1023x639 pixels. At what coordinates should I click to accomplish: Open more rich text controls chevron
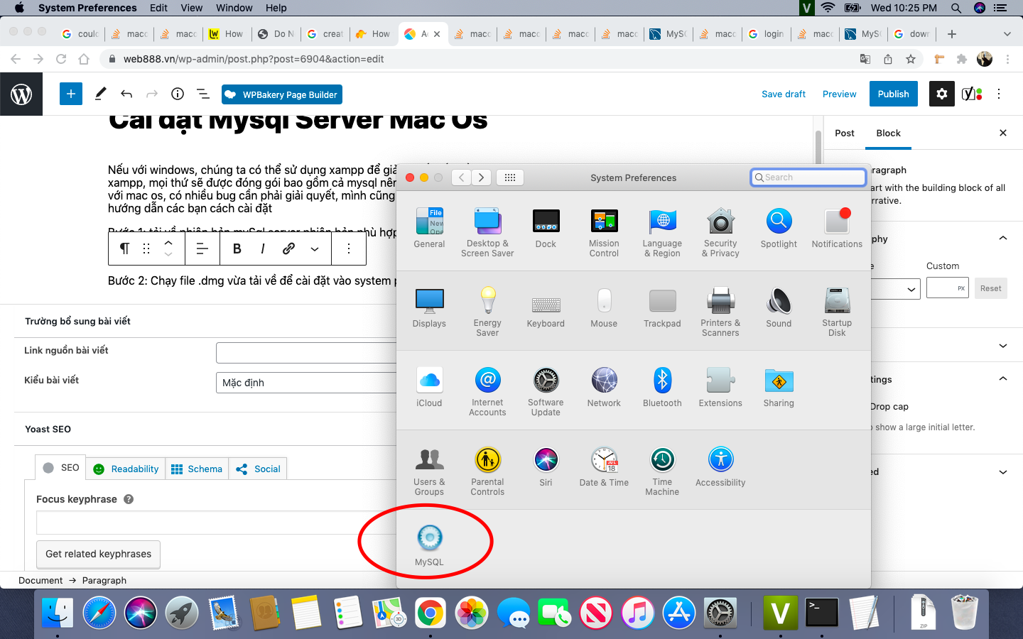315,248
